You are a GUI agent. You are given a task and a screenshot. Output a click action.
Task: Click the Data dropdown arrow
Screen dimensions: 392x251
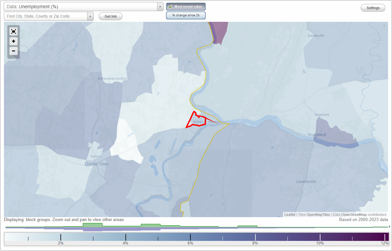click(160, 6)
